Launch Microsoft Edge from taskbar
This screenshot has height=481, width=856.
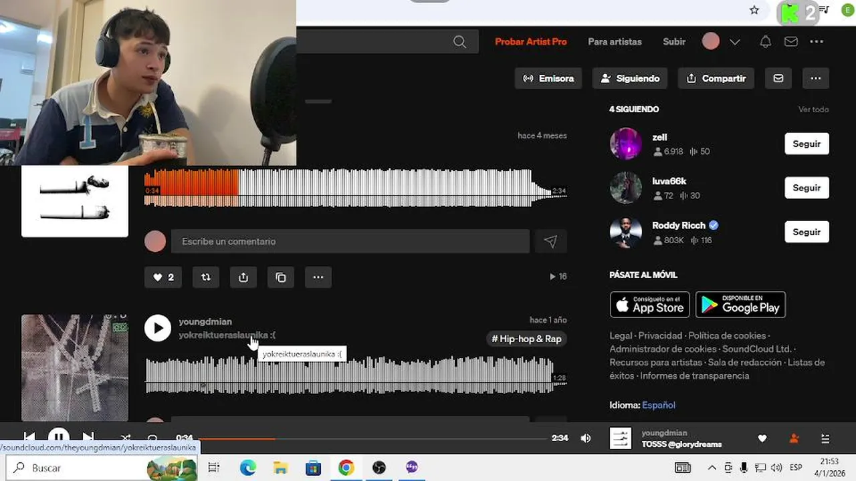pos(248,468)
